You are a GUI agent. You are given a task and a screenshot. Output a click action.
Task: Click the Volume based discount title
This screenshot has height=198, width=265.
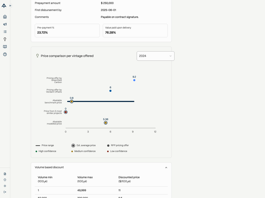pos(49,167)
